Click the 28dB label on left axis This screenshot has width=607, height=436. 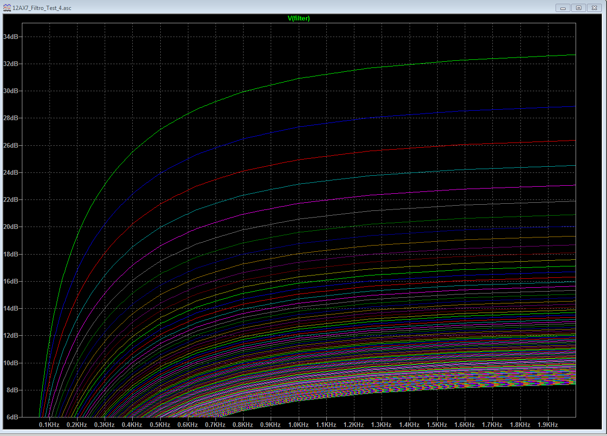point(10,118)
